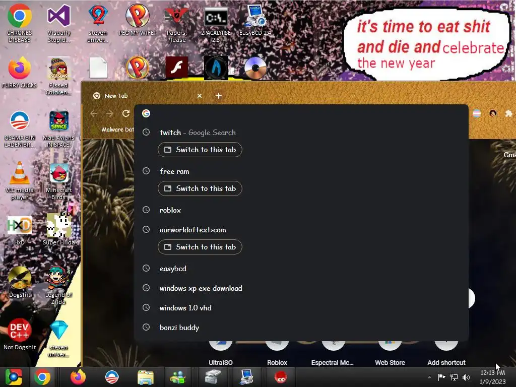
Task: Click the Chrome taskbar icon
Action: click(x=42, y=377)
